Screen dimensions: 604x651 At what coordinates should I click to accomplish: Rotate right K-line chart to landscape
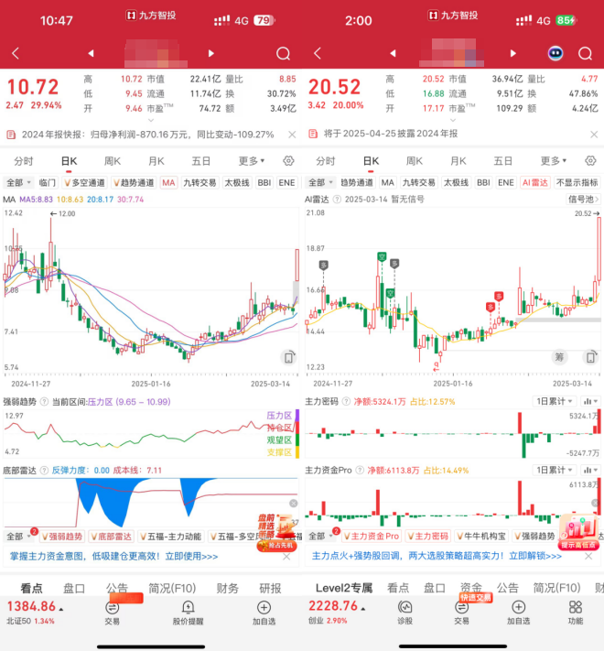[590, 357]
